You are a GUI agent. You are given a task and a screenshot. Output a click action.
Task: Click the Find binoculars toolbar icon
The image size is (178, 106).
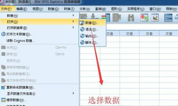(x=131, y=18)
